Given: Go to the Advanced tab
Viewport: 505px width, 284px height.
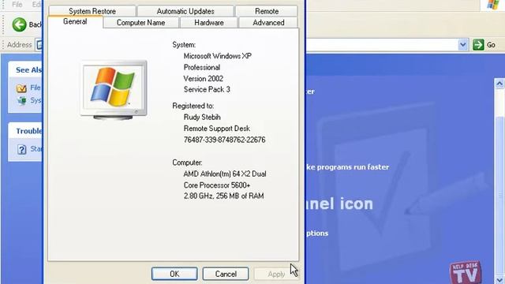Looking at the screenshot, I should point(268,23).
